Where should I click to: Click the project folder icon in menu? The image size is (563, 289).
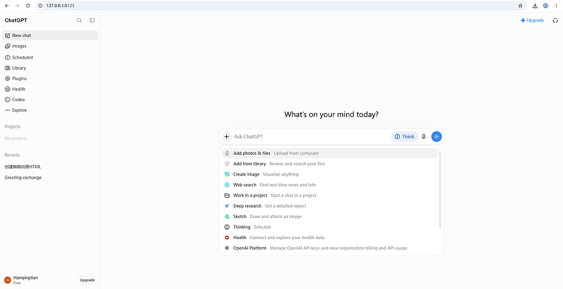(x=227, y=196)
